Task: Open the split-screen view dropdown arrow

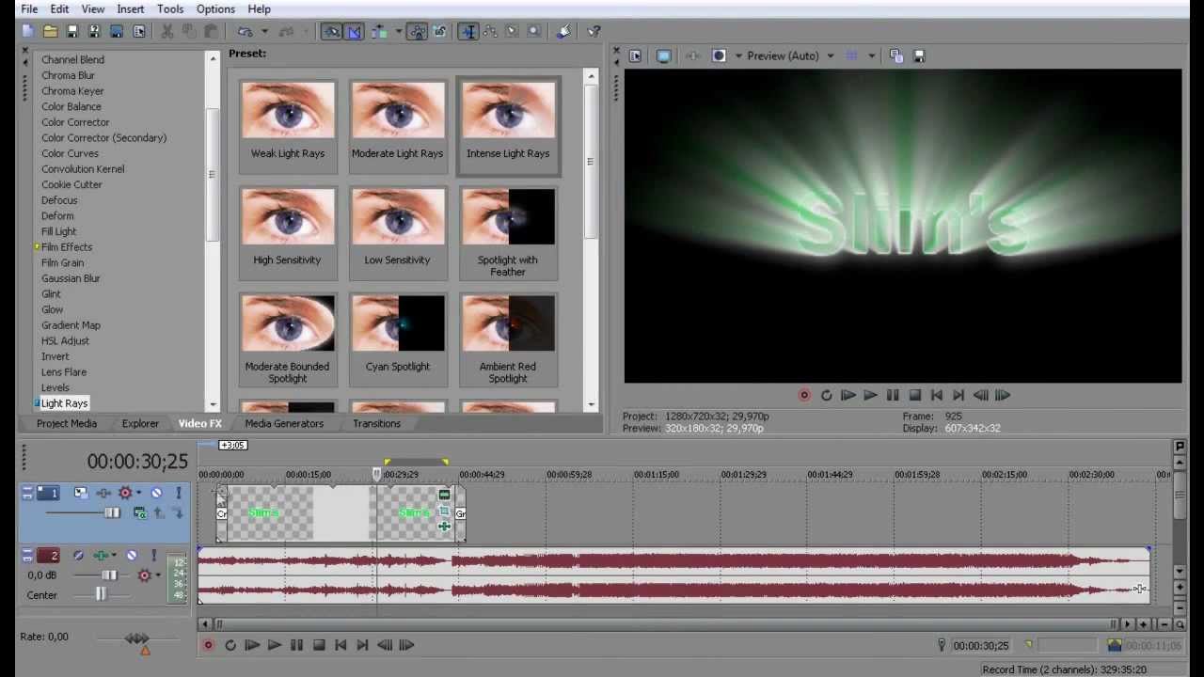Action: pyautogui.click(x=737, y=56)
